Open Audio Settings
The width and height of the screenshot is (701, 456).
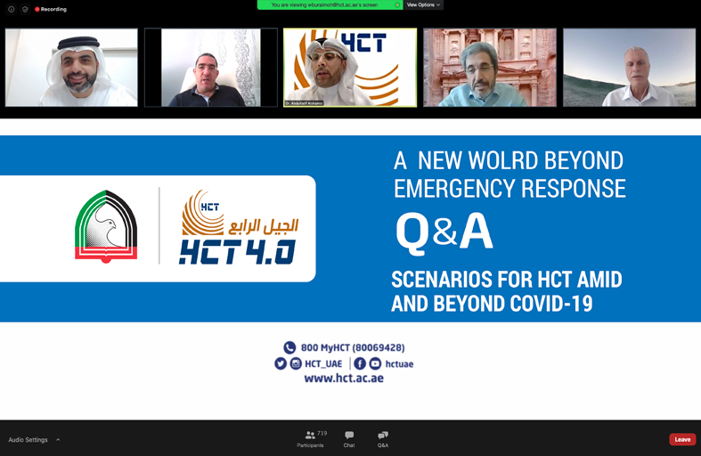28,440
